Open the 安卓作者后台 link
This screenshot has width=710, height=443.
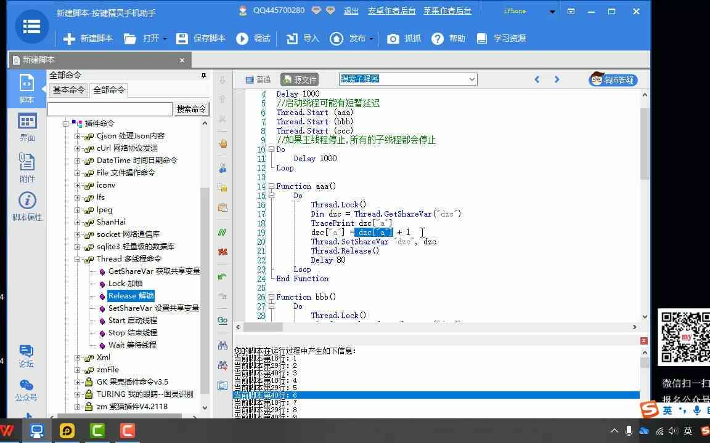pos(392,11)
